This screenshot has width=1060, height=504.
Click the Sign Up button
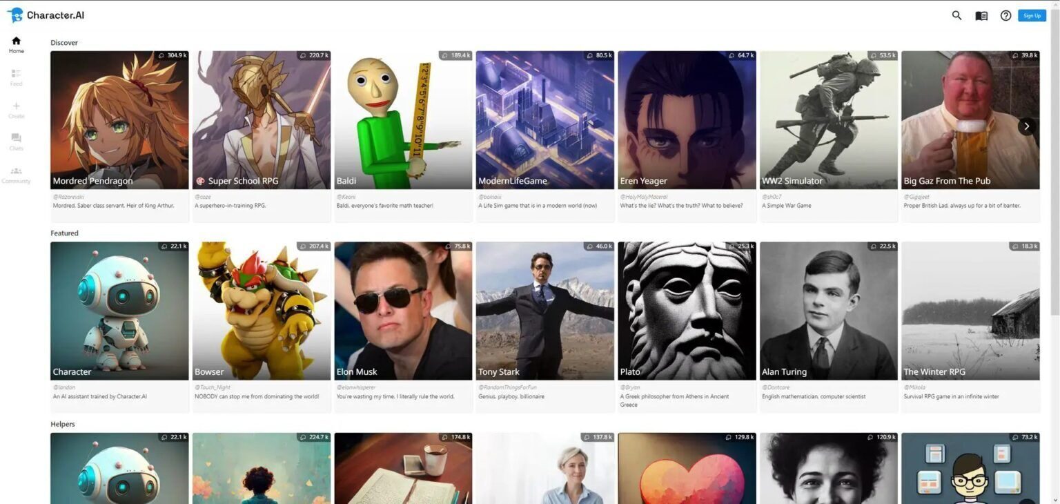point(1032,15)
